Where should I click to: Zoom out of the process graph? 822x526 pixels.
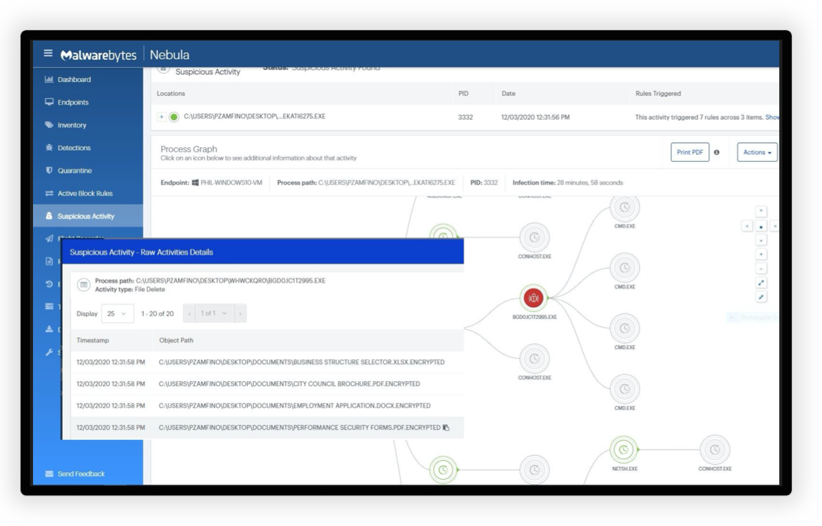[761, 269]
